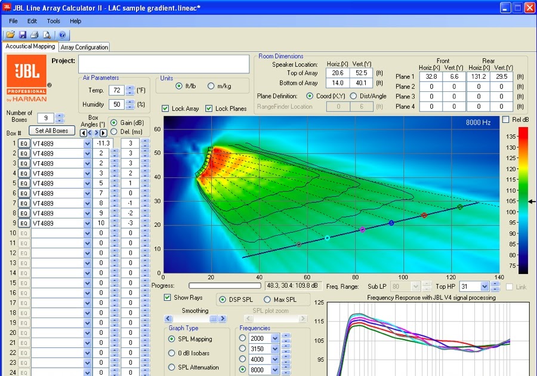
Task: Click the blue right chevron under Box Angles
Action: pos(97,133)
